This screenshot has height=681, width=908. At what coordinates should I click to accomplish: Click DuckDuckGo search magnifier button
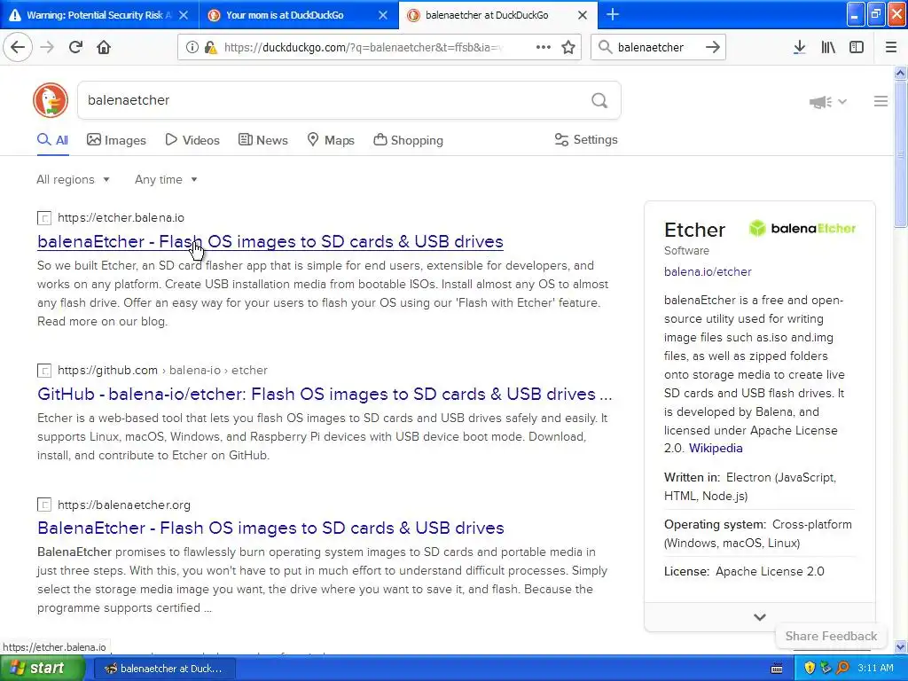(599, 101)
